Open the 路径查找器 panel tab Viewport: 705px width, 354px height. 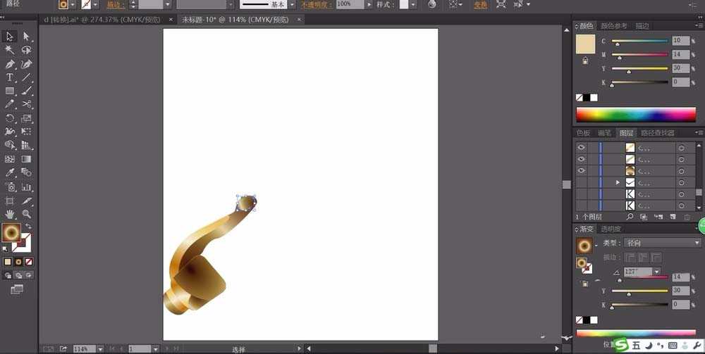[657, 133]
